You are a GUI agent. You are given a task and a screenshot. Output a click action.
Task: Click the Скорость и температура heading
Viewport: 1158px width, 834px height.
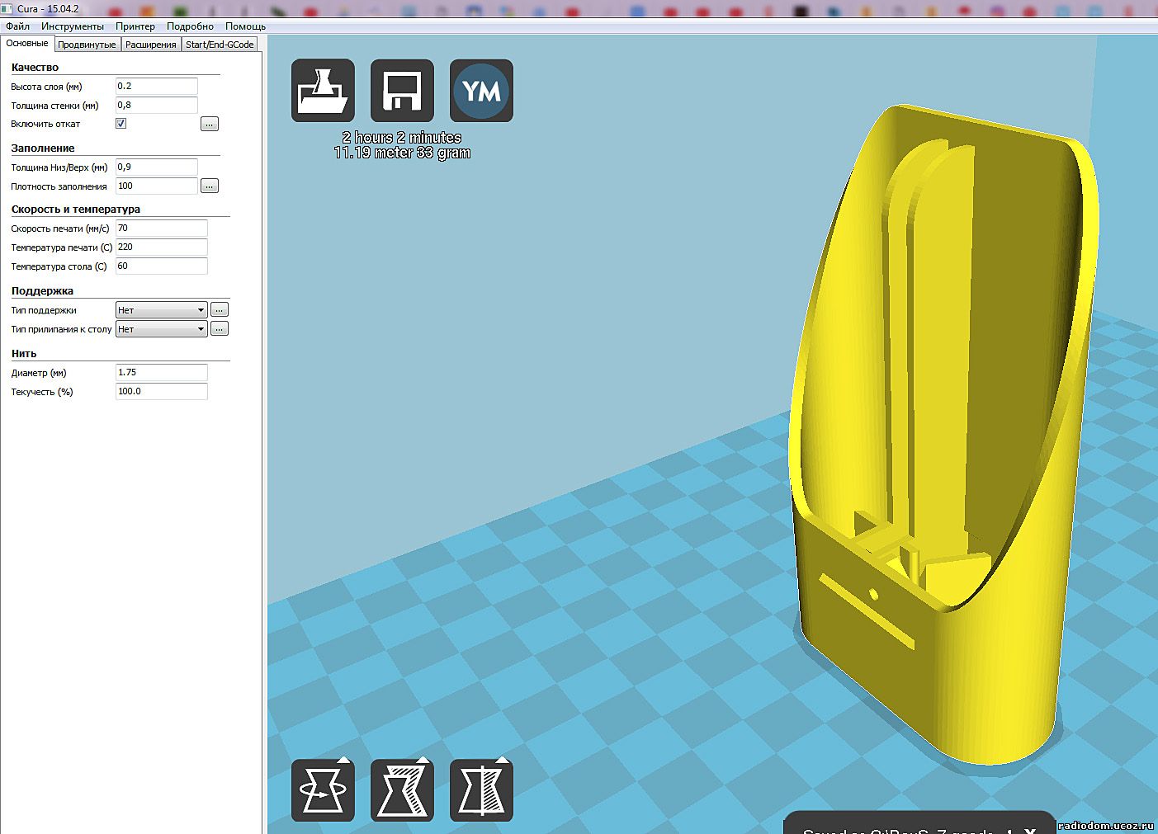pyautogui.click(x=76, y=209)
